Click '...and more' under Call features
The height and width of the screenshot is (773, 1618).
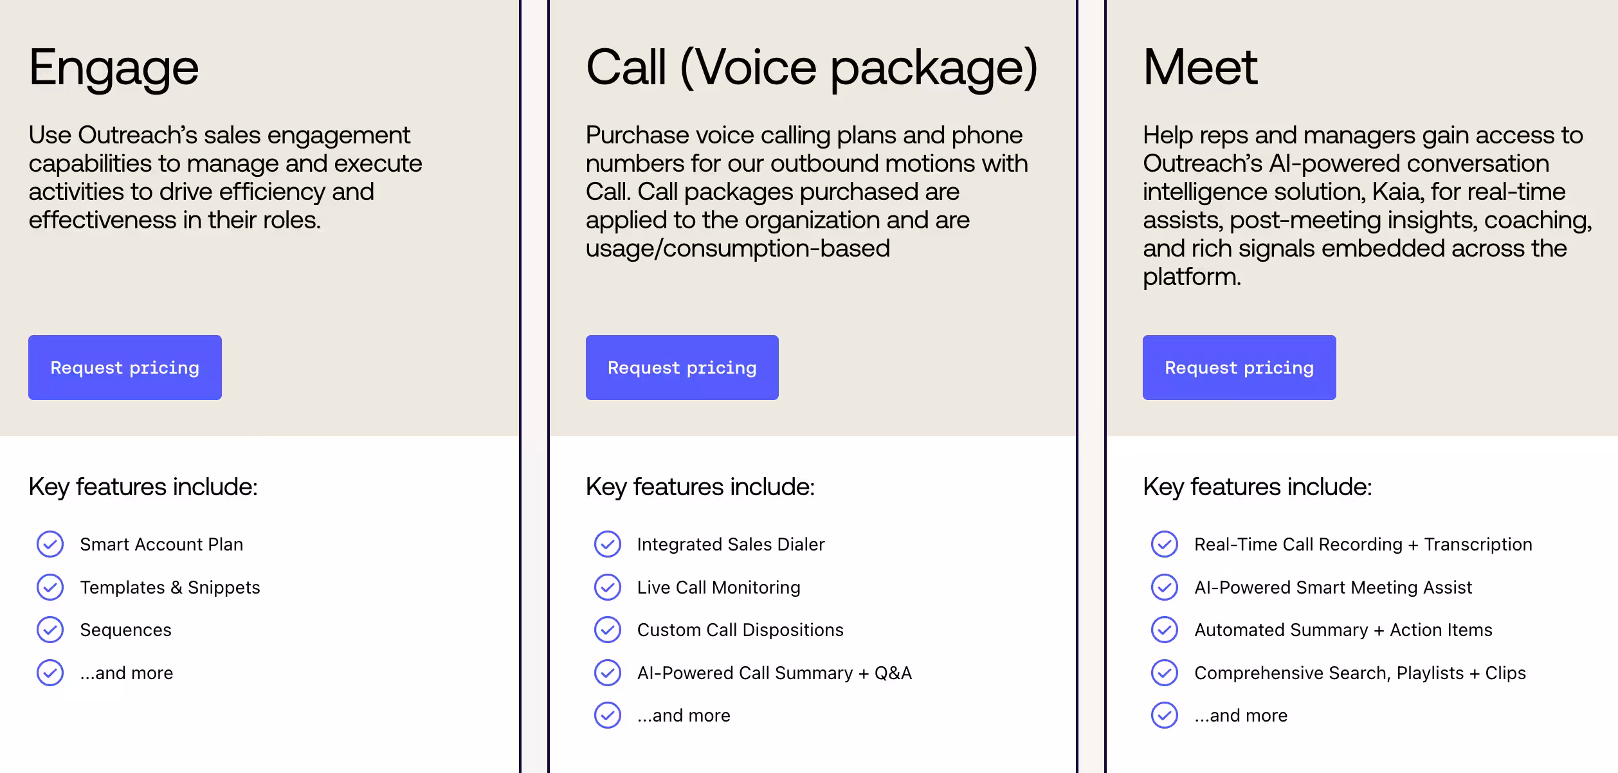coord(684,715)
